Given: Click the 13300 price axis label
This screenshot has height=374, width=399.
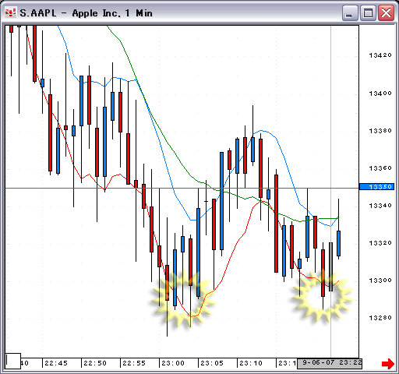Looking at the screenshot, I should coord(380,280).
